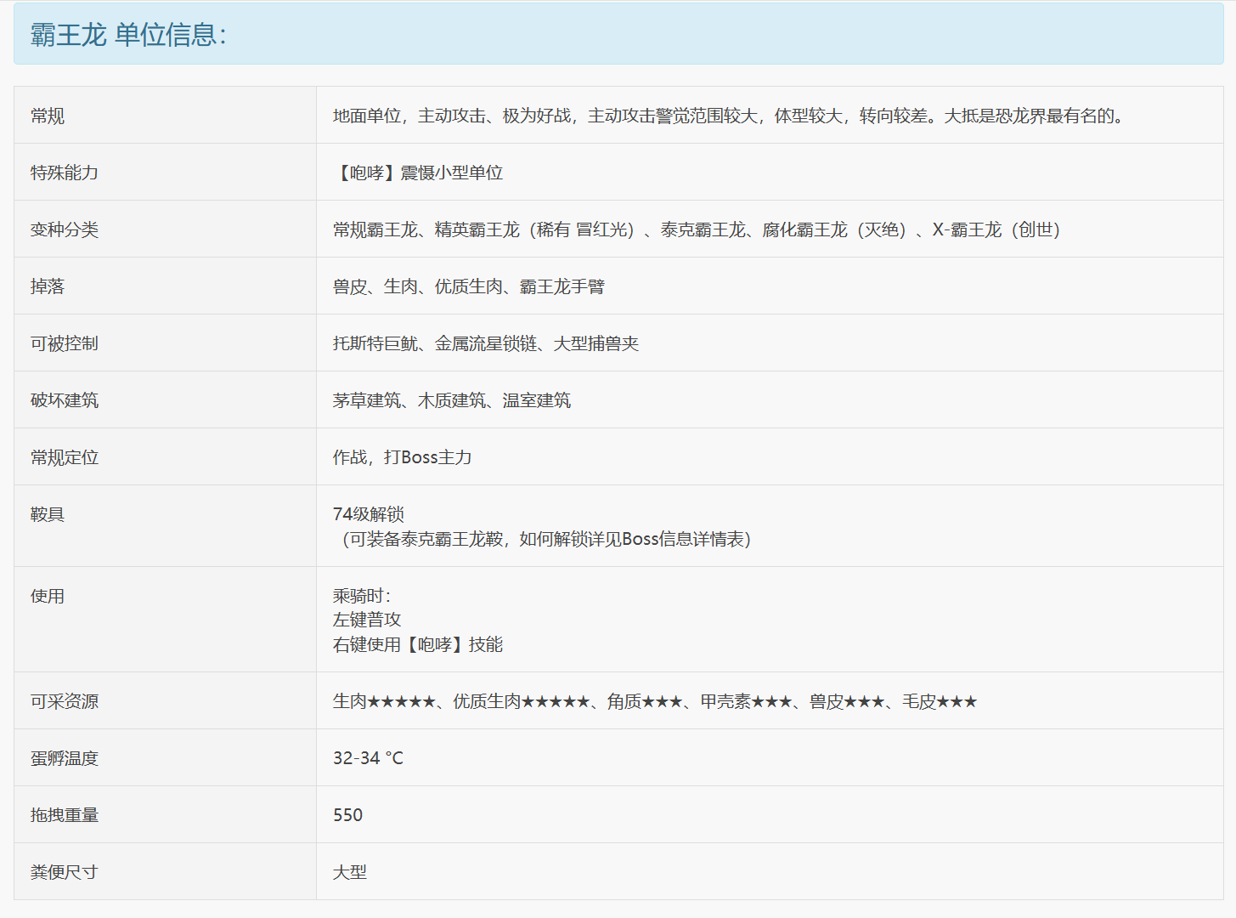
Task: Select the 大型 dung size value
Action: click(350, 872)
